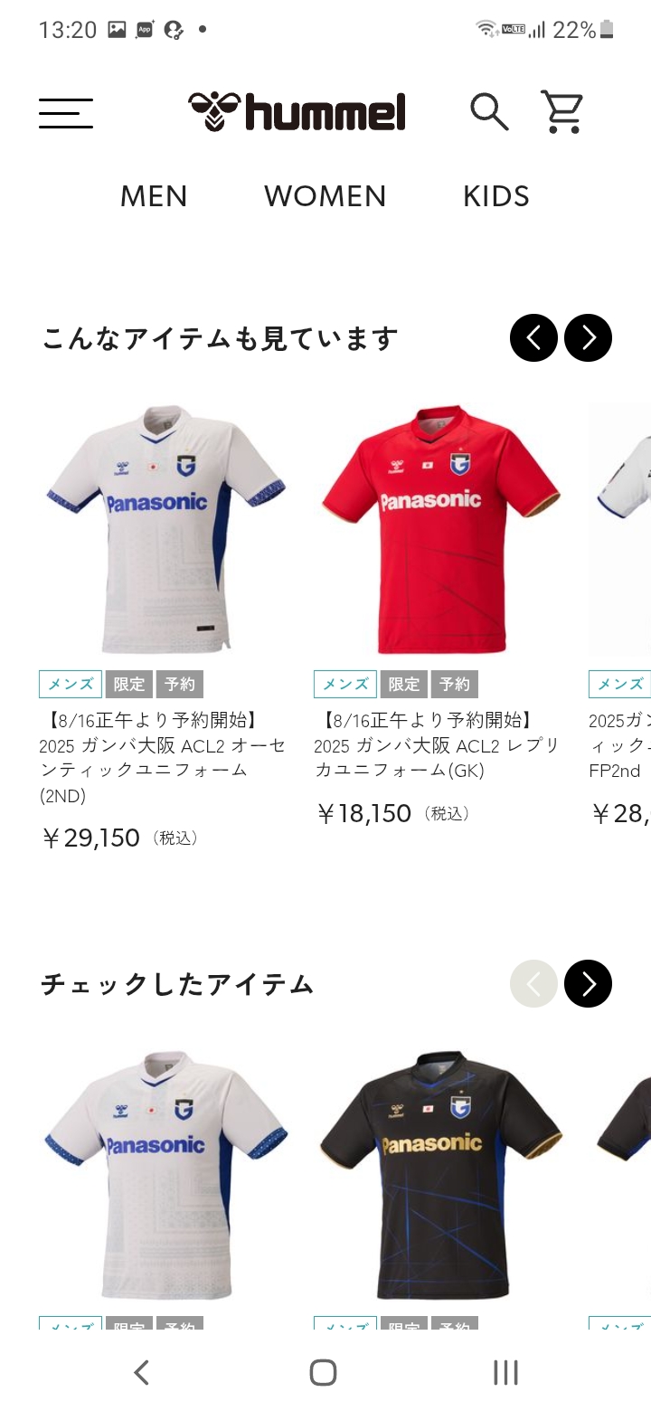651x1411 pixels.
Task: Go back in checked items carousel
Action: click(533, 984)
